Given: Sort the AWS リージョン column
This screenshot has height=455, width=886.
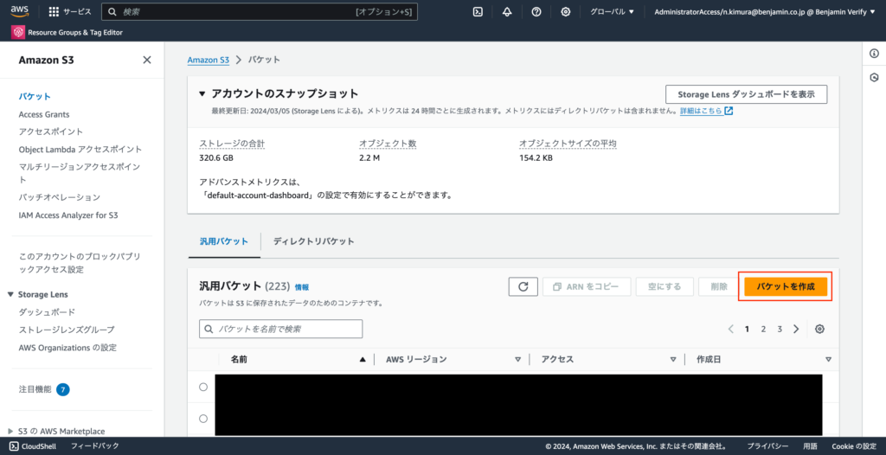Looking at the screenshot, I should [x=517, y=360].
